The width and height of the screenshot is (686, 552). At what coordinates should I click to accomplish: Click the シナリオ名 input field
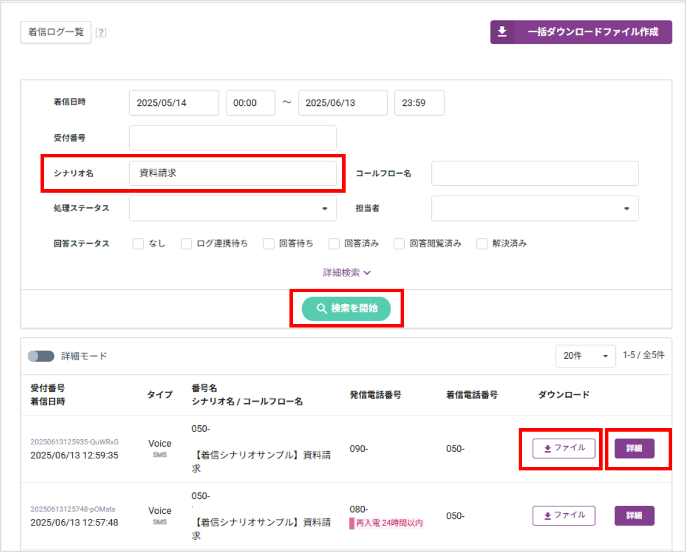233,173
